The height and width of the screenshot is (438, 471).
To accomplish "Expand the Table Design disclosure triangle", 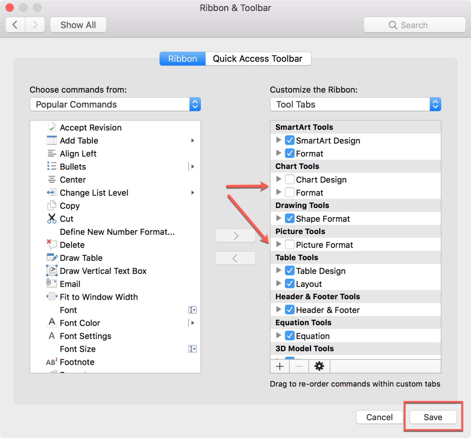I will (279, 270).
